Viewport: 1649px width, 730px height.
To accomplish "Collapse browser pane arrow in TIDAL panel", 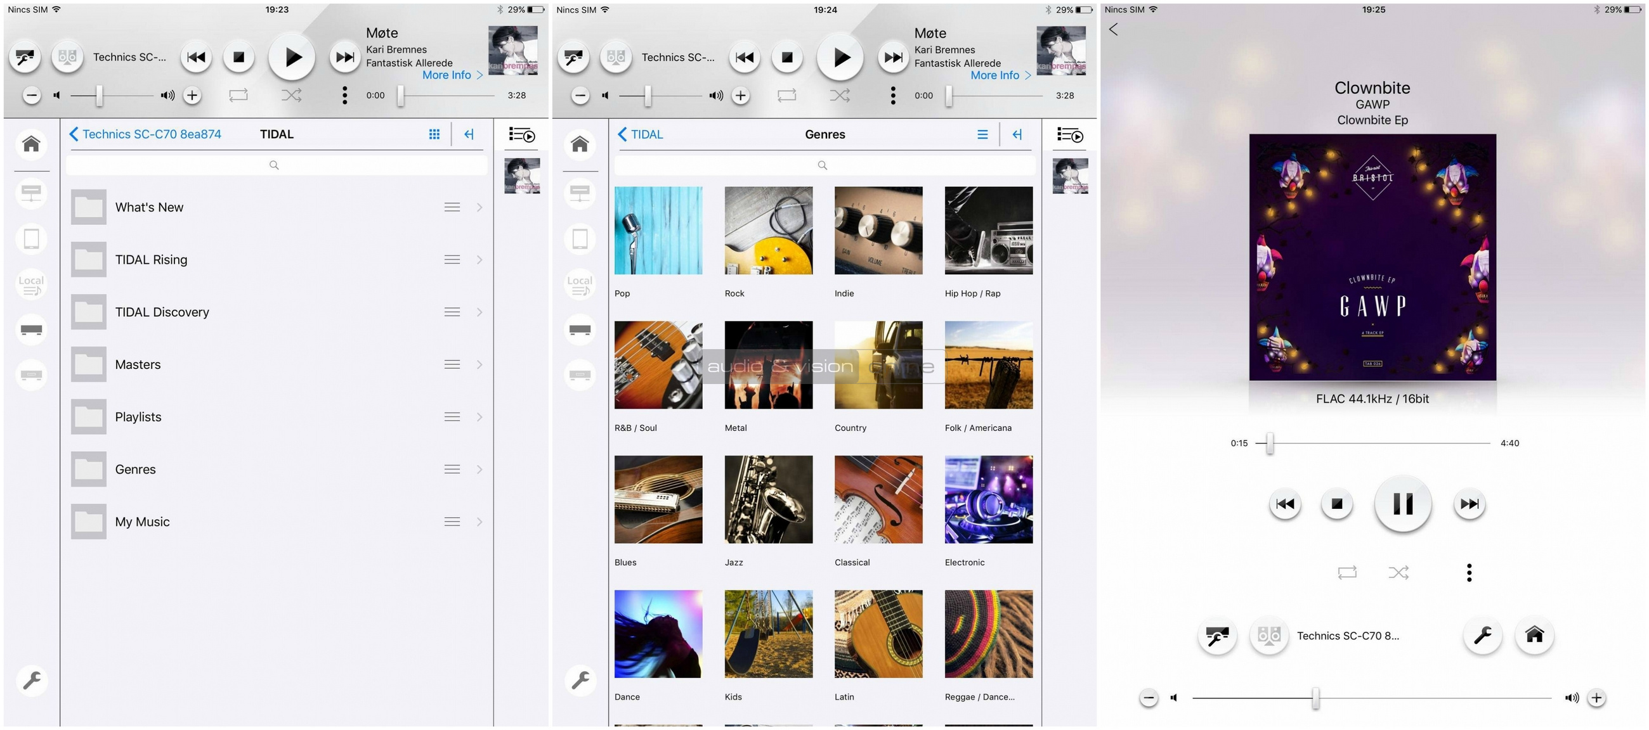I will (469, 134).
